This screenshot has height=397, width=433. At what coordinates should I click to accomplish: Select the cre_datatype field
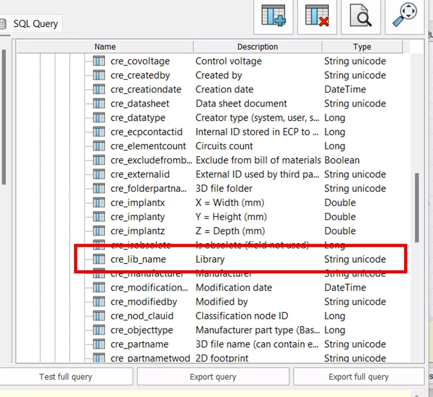coord(138,118)
